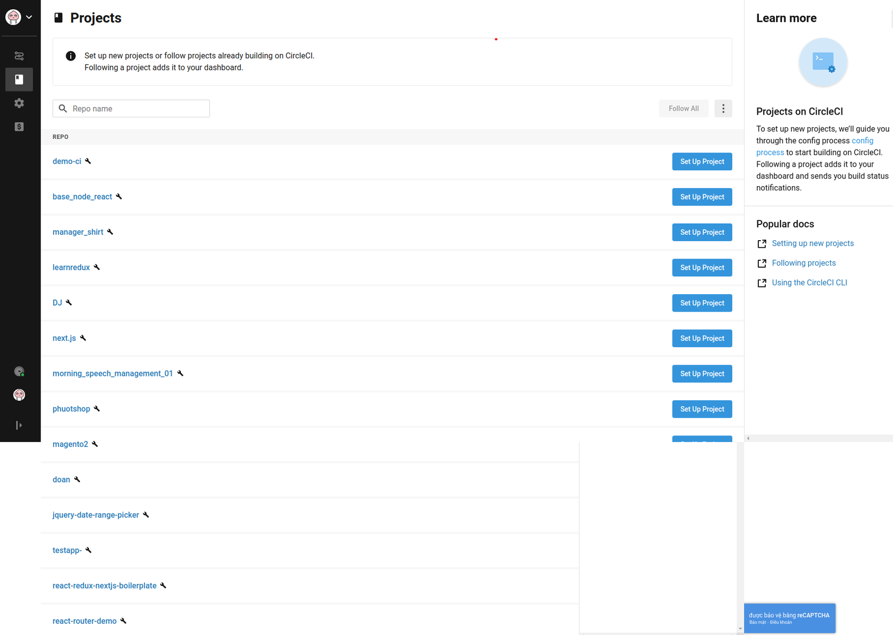893x635 pixels.
Task: Click the wrench icon beside testapp-
Action: [x=89, y=550]
